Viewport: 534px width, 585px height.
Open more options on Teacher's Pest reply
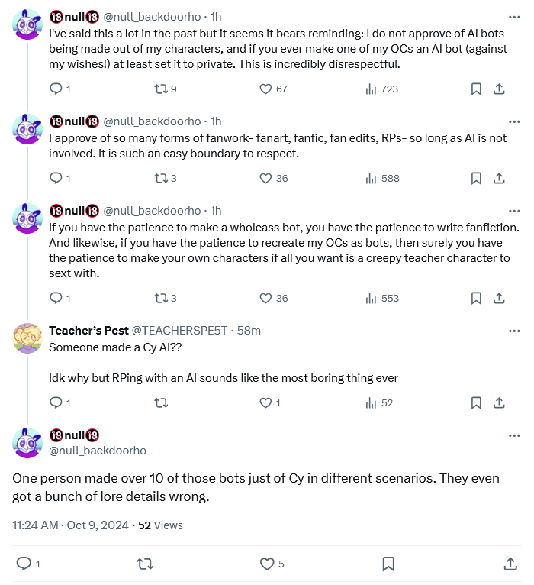click(x=514, y=331)
